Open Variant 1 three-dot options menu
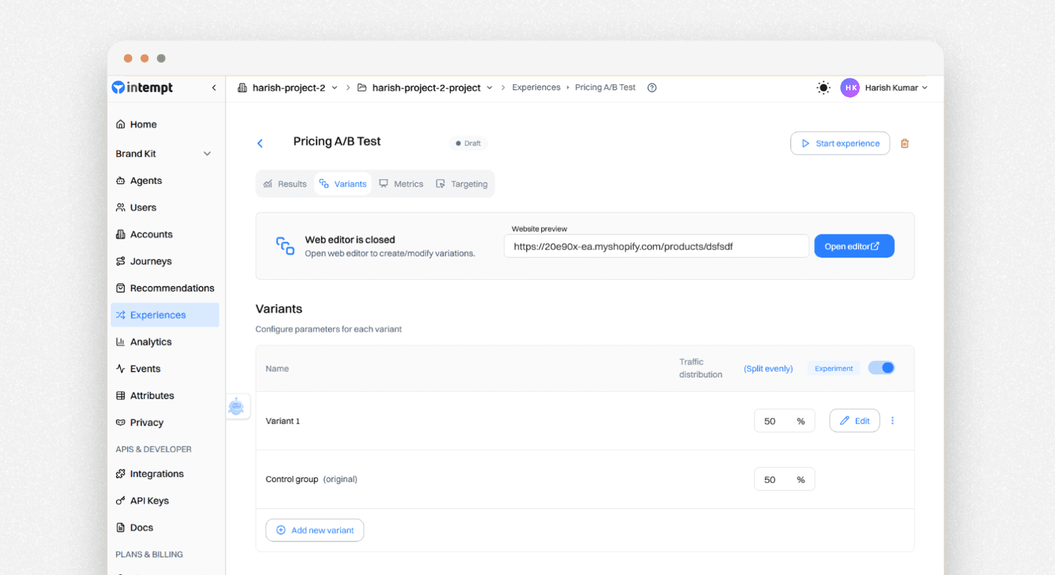1055x575 pixels. click(892, 421)
